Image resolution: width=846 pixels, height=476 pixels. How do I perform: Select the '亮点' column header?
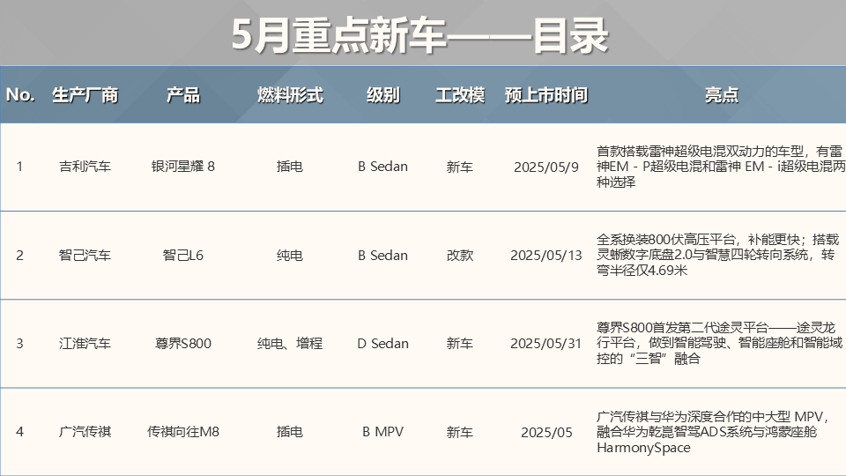722,95
